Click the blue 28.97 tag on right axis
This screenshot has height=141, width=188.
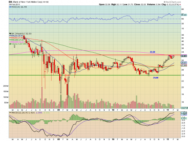[184, 63]
